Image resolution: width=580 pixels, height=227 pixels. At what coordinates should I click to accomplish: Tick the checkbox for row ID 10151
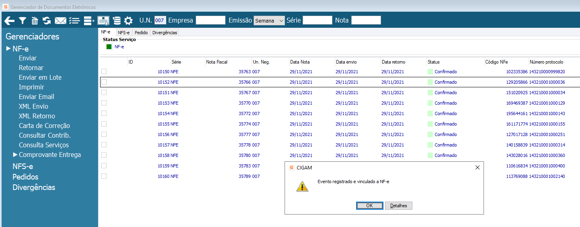click(x=104, y=92)
